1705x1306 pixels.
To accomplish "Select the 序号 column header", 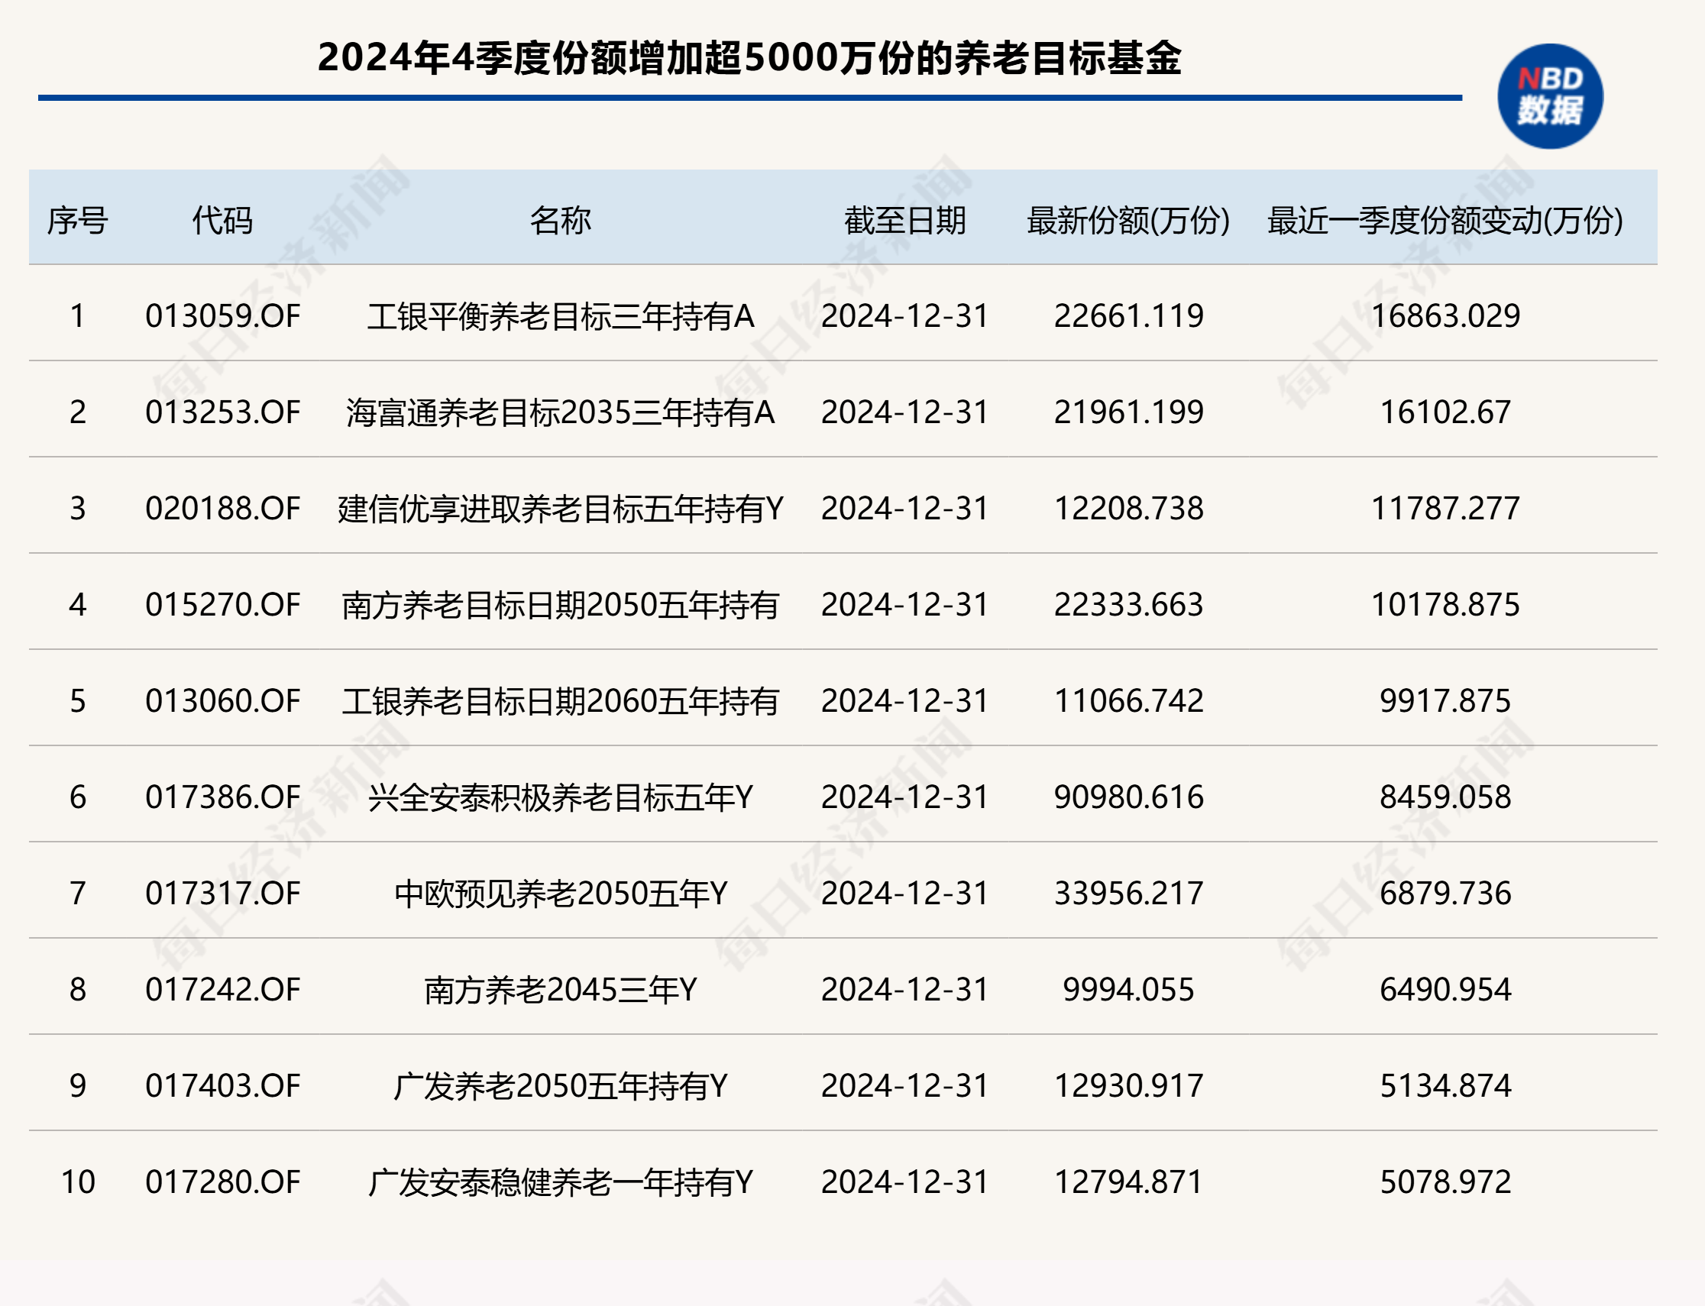I will coord(78,221).
